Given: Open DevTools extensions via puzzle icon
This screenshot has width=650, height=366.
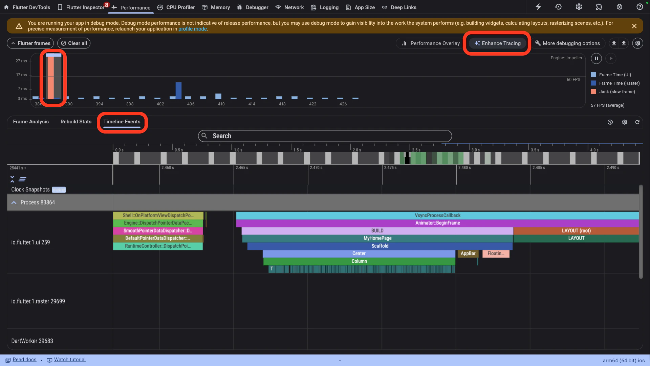Looking at the screenshot, I should click(x=599, y=7).
